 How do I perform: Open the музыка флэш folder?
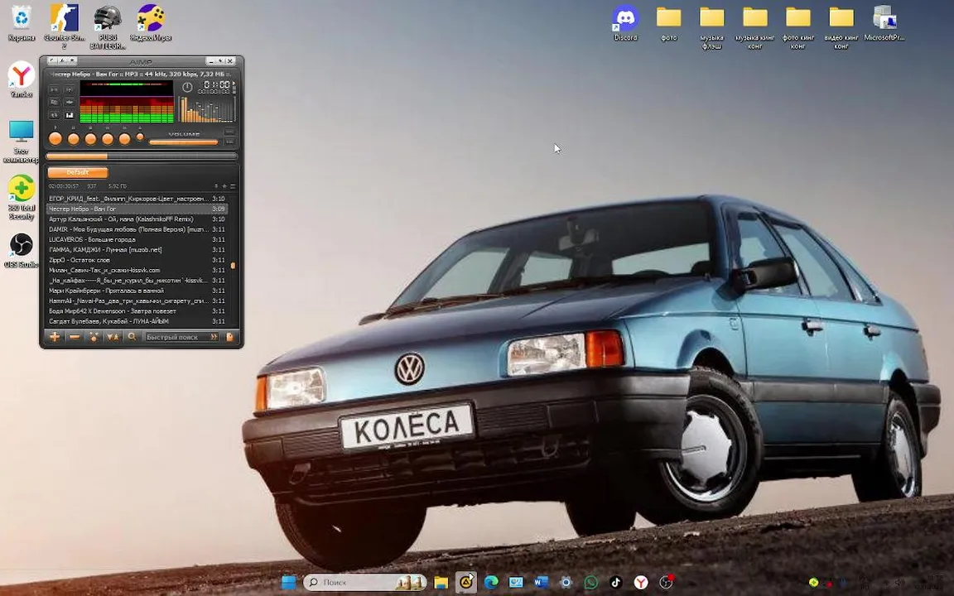[712, 26]
